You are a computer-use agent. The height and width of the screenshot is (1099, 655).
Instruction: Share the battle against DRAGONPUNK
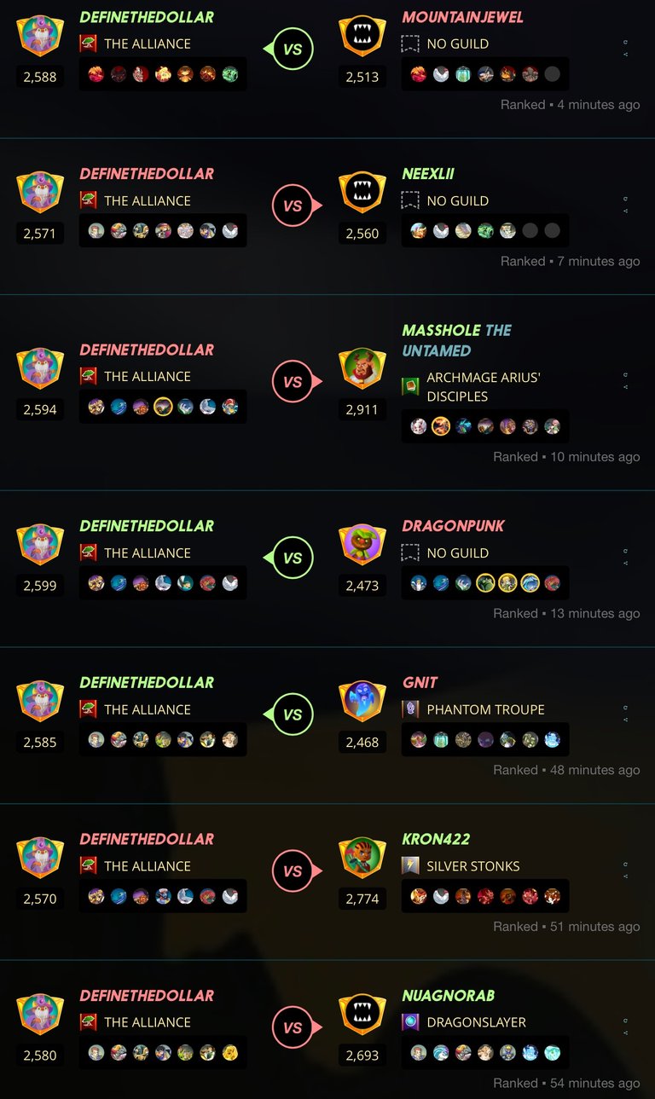tap(626, 563)
